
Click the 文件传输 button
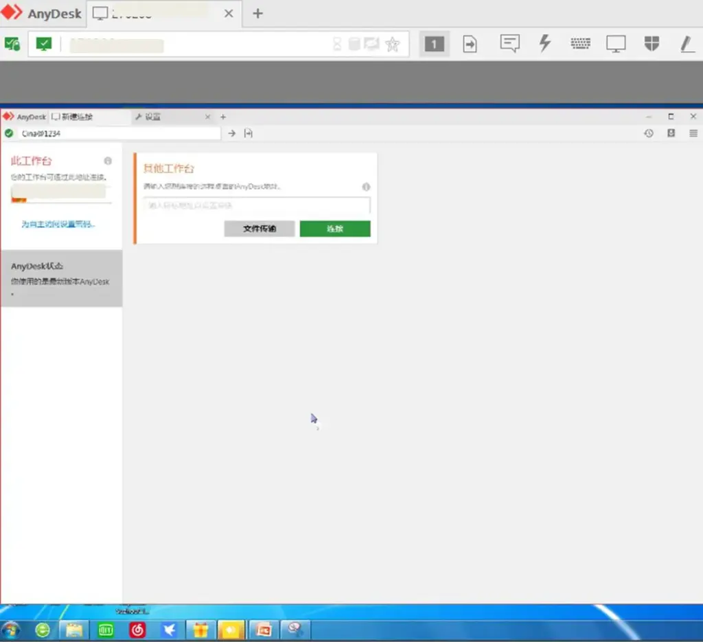click(260, 229)
